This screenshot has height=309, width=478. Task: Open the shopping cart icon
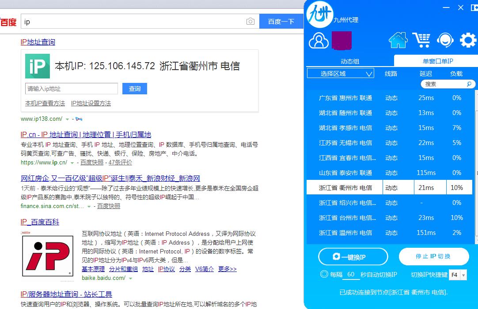coord(421,40)
